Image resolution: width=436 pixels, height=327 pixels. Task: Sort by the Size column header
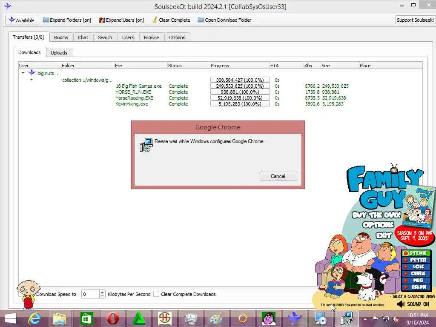[x=339, y=66]
